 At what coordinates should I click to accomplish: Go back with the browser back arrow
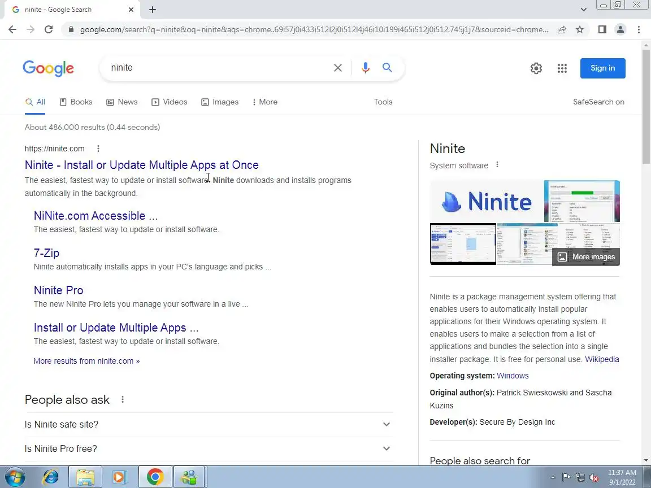point(12,29)
